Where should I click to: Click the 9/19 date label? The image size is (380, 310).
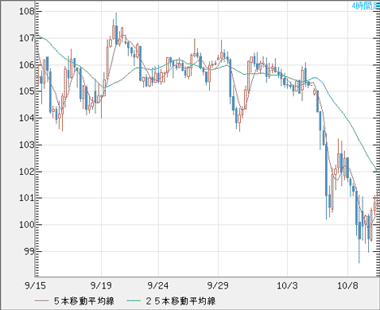click(101, 286)
